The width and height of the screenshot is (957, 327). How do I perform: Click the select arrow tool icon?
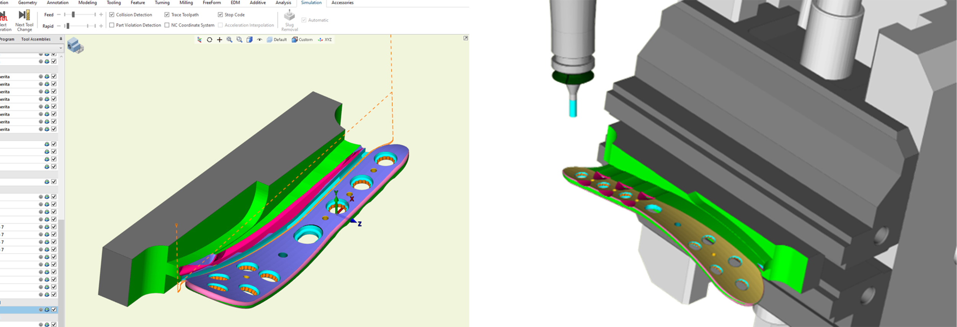[x=199, y=40]
